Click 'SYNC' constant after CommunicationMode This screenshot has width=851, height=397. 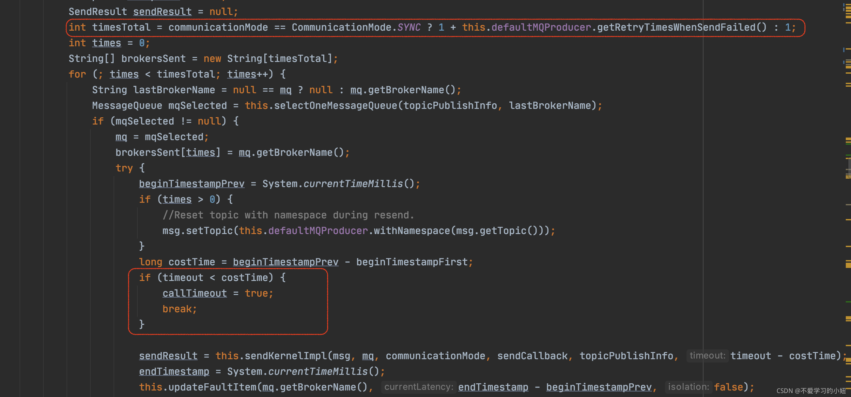pyautogui.click(x=409, y=27)
